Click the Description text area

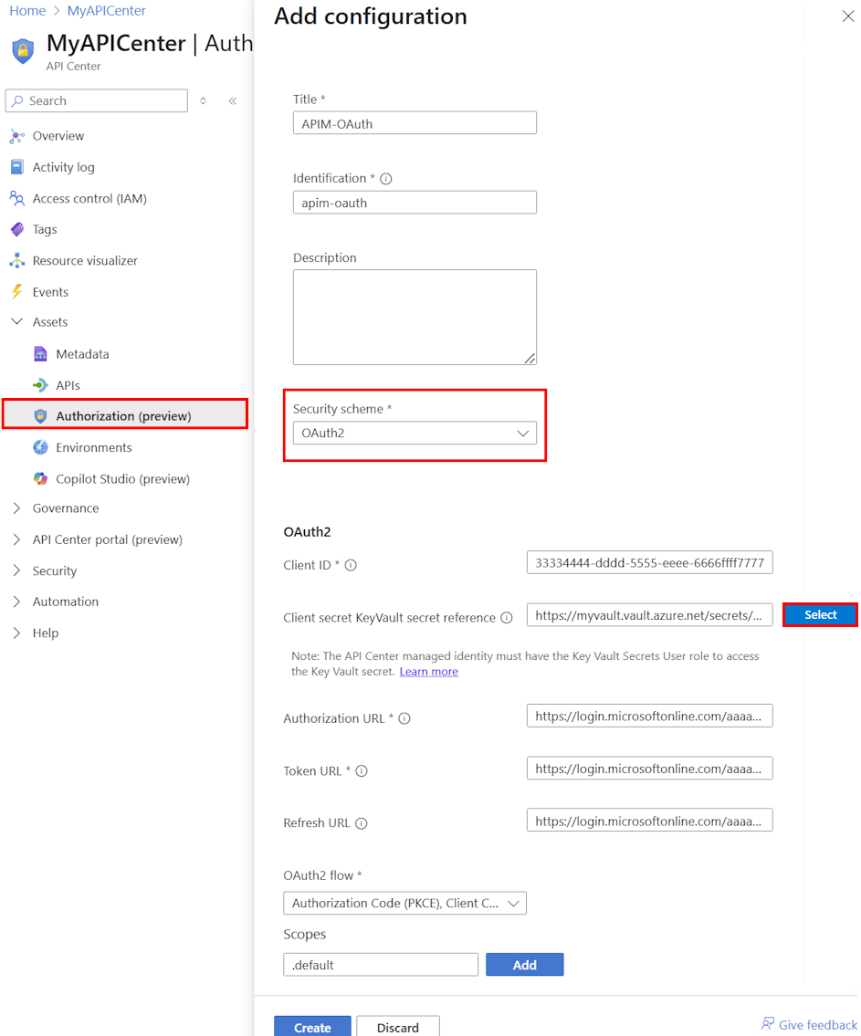click(415, 317)
